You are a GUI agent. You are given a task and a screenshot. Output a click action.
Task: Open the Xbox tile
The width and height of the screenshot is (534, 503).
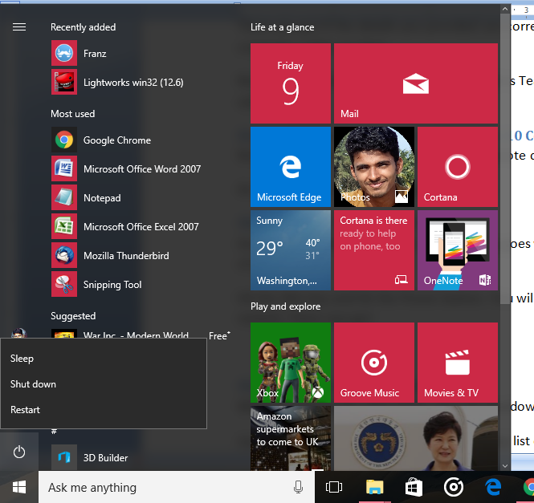point(291,363)
